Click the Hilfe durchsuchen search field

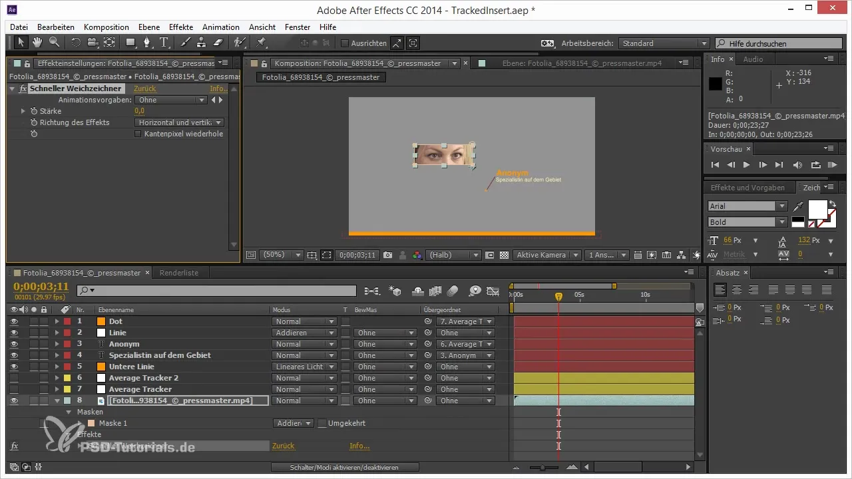pos(779,43)
